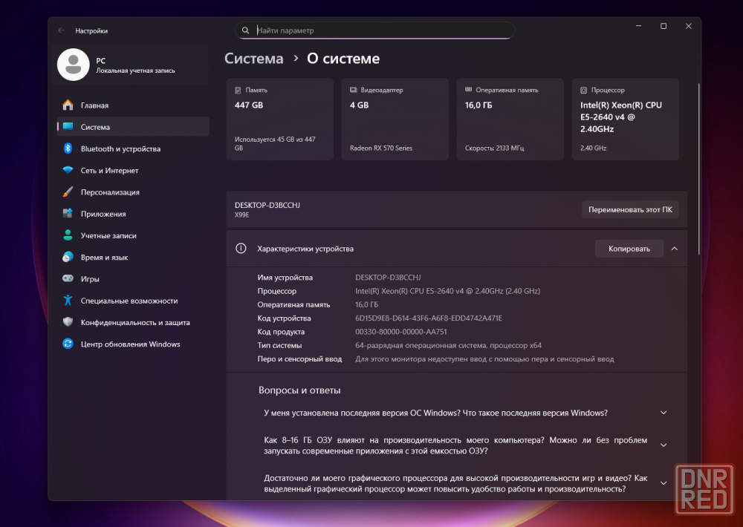This screenshot has height=527, width=743.
Task: Click the Система breadcrumb link
Action: tap(254, 59)
